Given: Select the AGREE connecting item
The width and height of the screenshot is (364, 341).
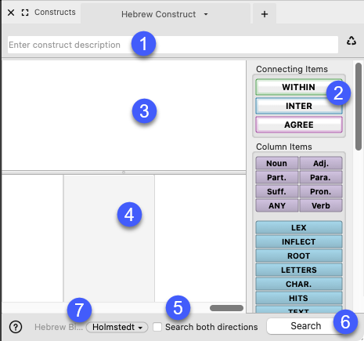Looking at the screenshot, I should tap(299, 125).
